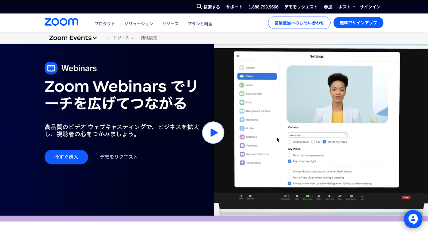Select the Video settings tab
This screenshot has width=428, height=234.
(257, 76)
